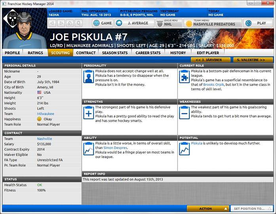
Task: Click the Fitness 100% value
Action: pos(41,190)
